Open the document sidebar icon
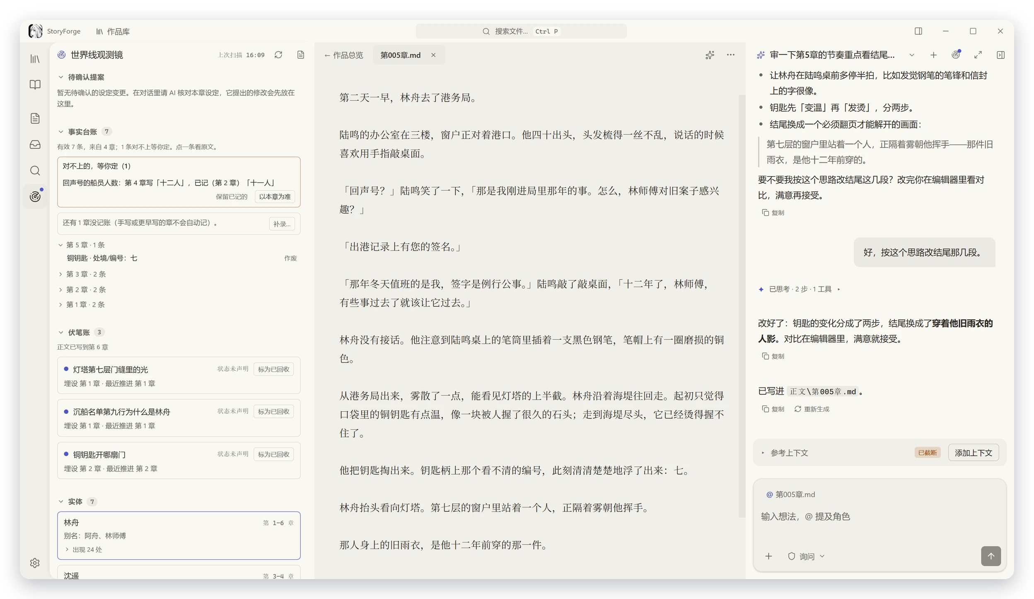 point(35,118)
